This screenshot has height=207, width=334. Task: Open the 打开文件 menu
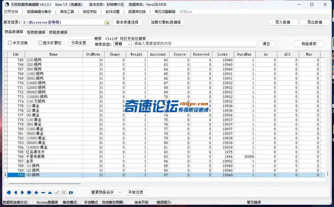coord(11,12)
